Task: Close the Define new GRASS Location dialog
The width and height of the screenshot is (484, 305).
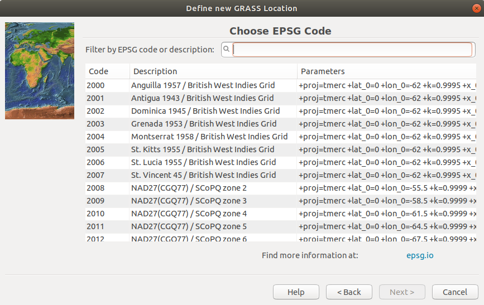Action: pos(477,8)
